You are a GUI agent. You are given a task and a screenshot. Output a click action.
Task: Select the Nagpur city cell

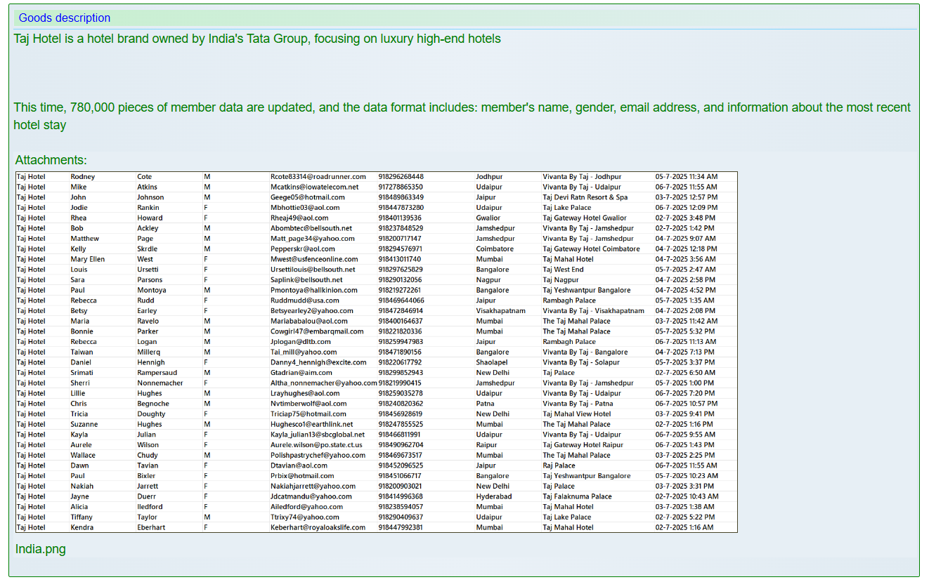pos(488,280)
